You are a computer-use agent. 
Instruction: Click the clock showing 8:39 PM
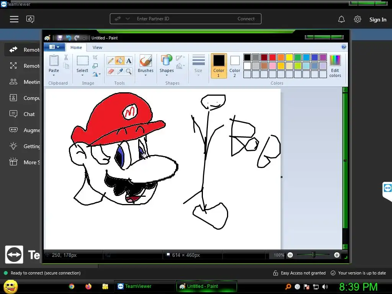click(x=358, y=287)
